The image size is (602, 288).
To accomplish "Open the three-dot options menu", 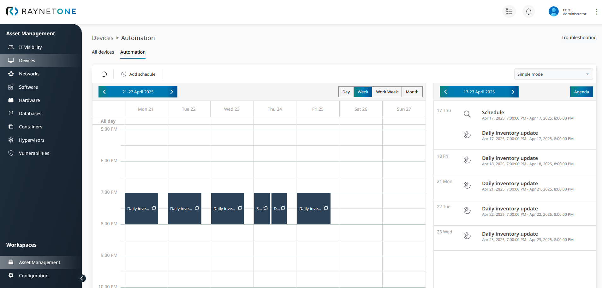I will tap(596, 12).
